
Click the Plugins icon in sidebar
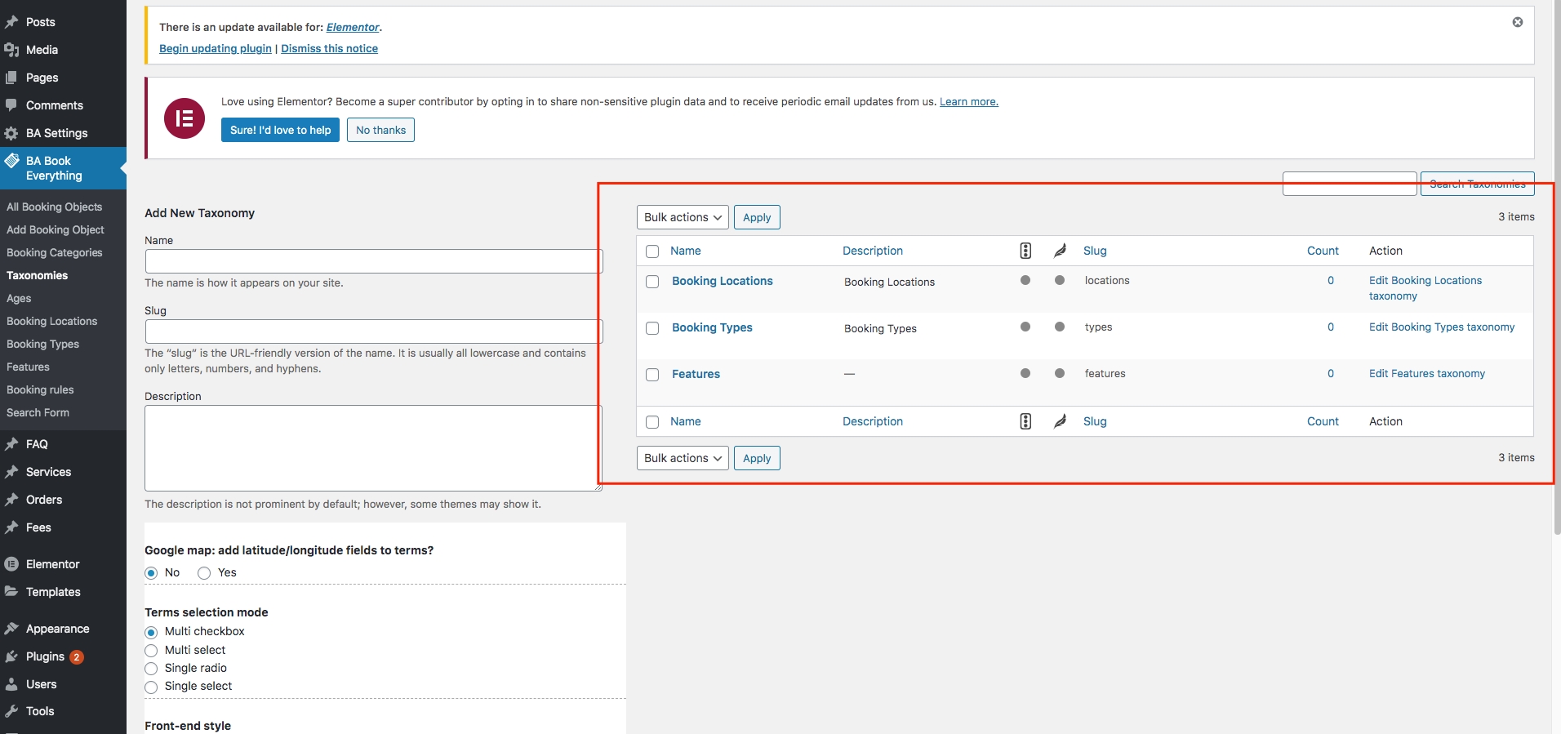click(11, 656)
